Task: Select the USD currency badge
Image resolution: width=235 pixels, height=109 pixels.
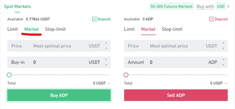Action: [x=220, y=6]
